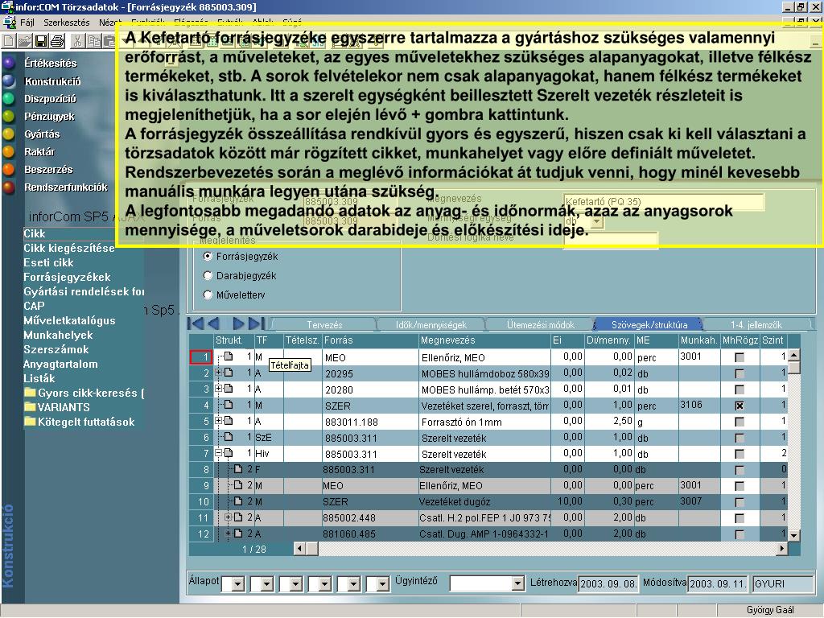The width and height of the screenshot is (824, 618).
Task: Open the Kötegelt futtatások folder
Action: pos(80,422)
